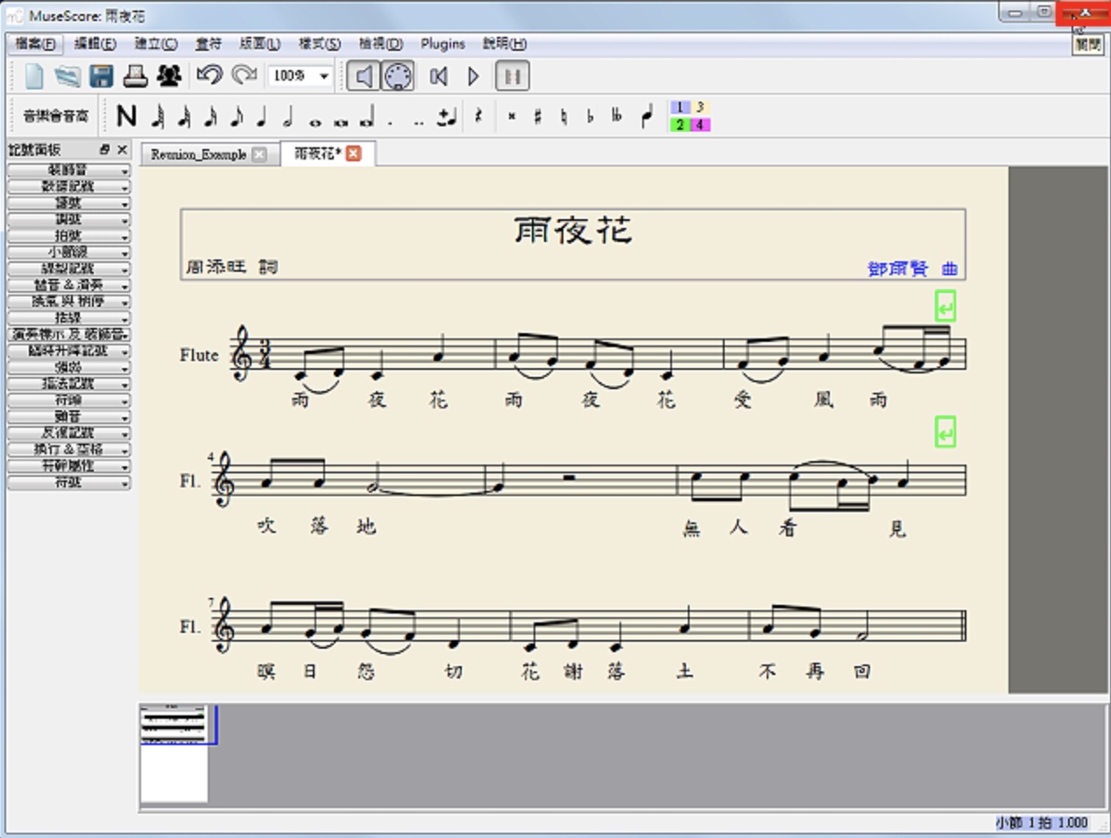Open the 編輯(E) edit menu
This screenshot has height=838, width=1111.
coord(95,44)
